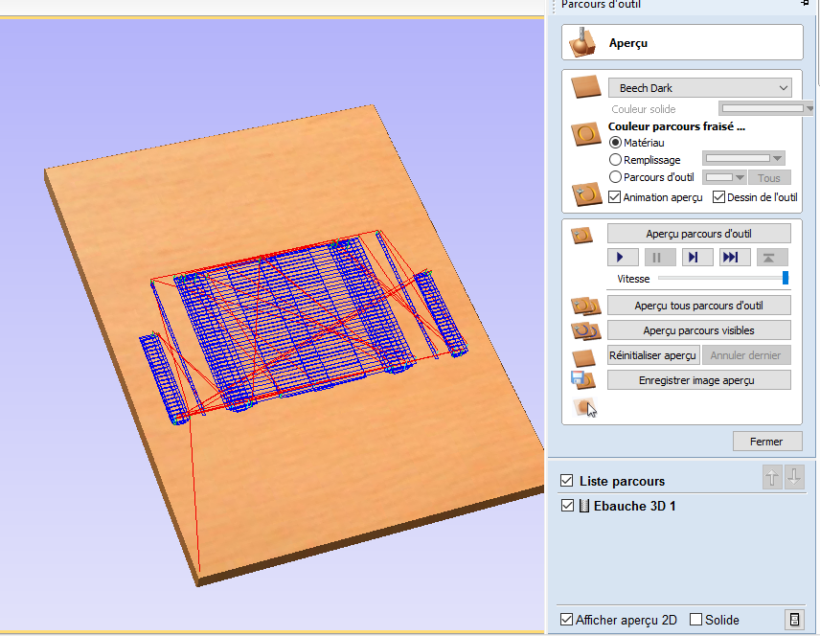
Task: Open the Beech Dark material dropdown
Action: point(699,87)
